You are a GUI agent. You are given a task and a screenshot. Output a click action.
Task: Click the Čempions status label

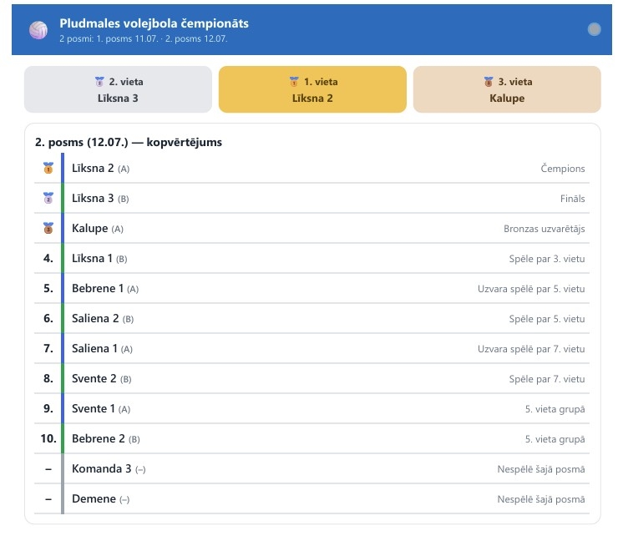click(x=562, y=169)
